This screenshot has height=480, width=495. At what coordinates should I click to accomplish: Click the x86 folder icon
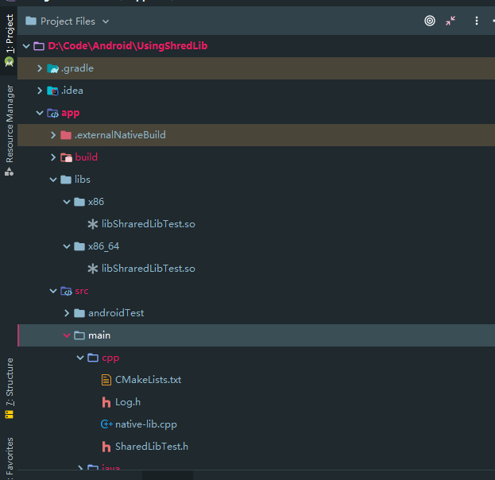pos(79,202)
